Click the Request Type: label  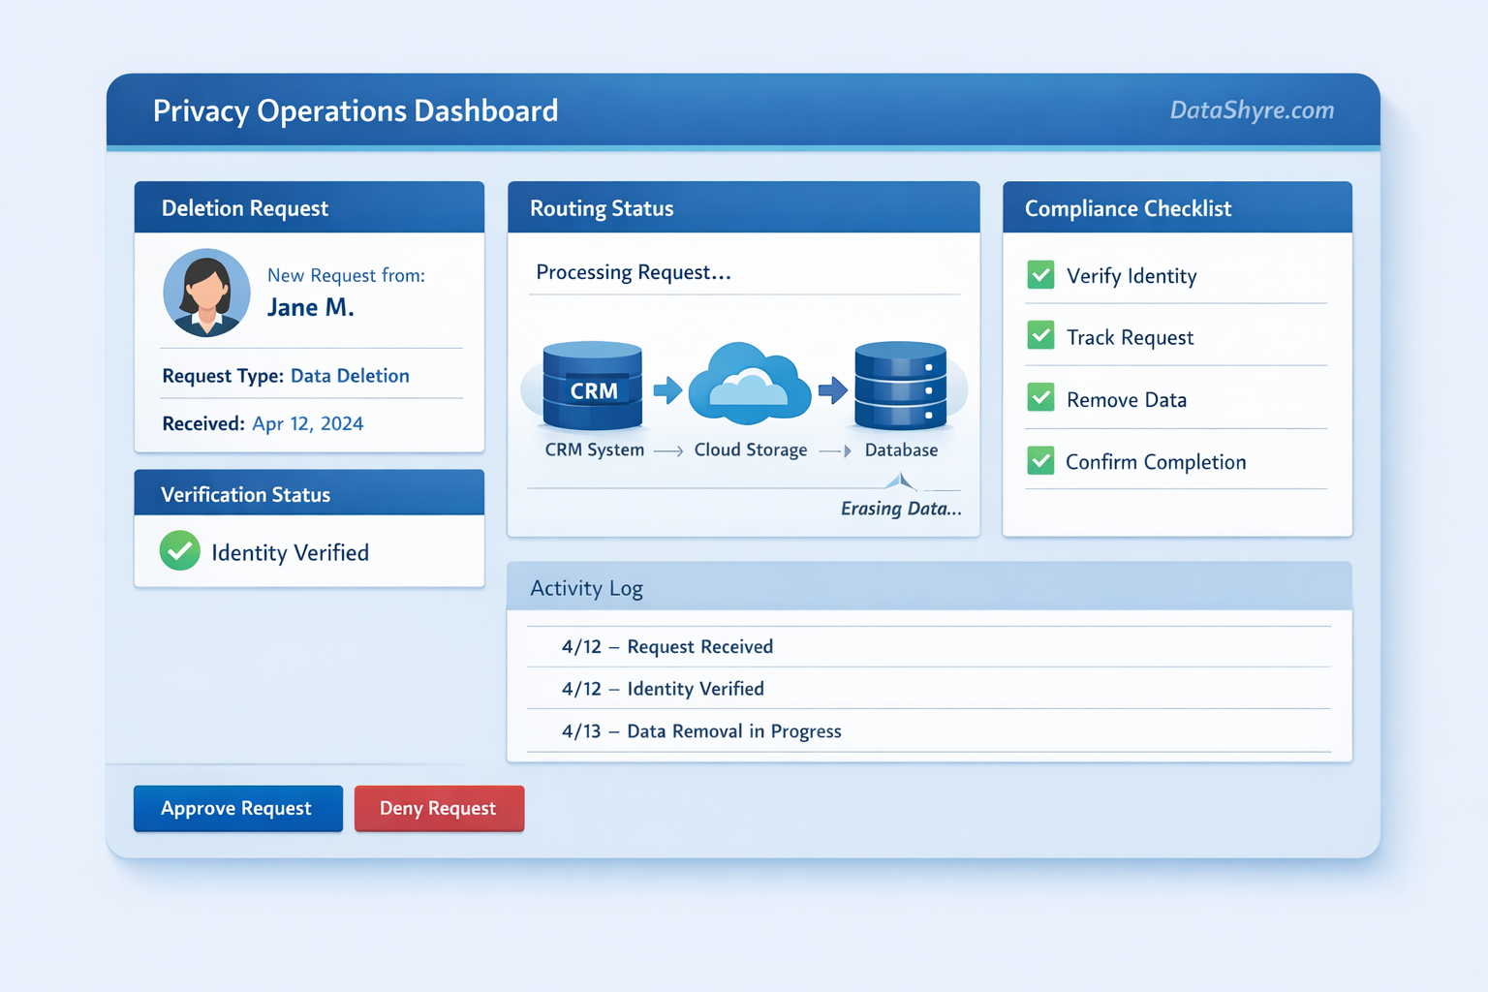tap(223, 376)
